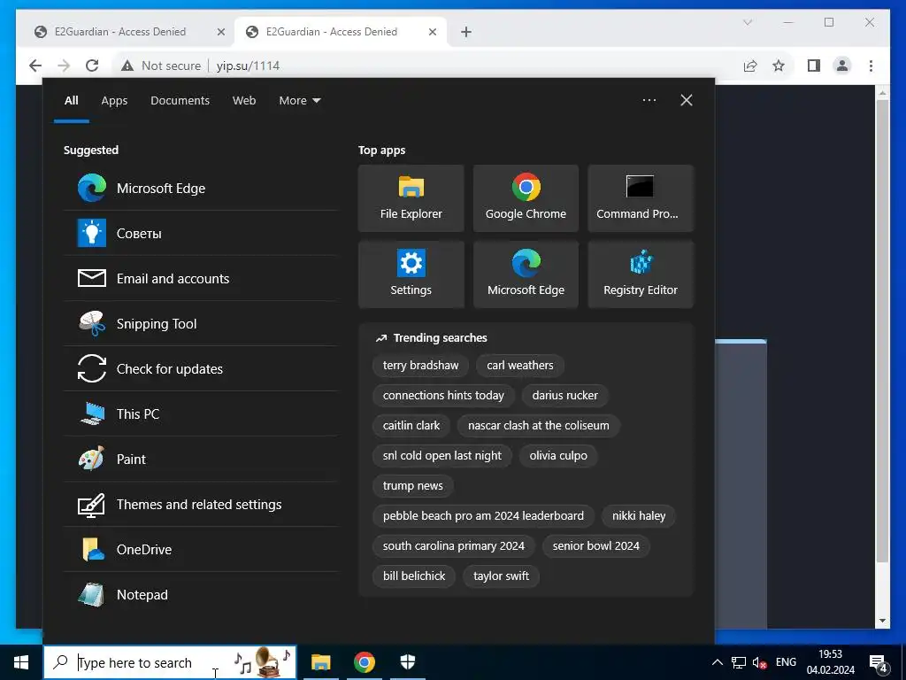Click the Type here to search box

point(170,662)
